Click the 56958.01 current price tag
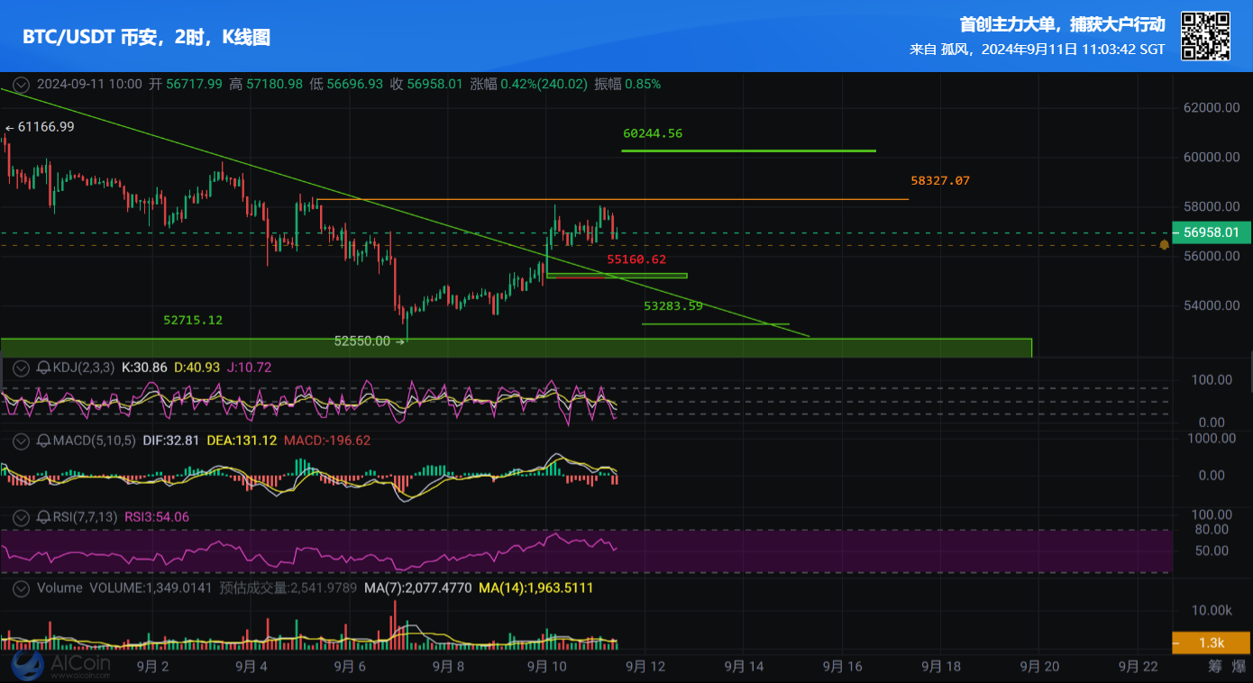Viewport: 1253px width, 683px height. coord(1212,232)
